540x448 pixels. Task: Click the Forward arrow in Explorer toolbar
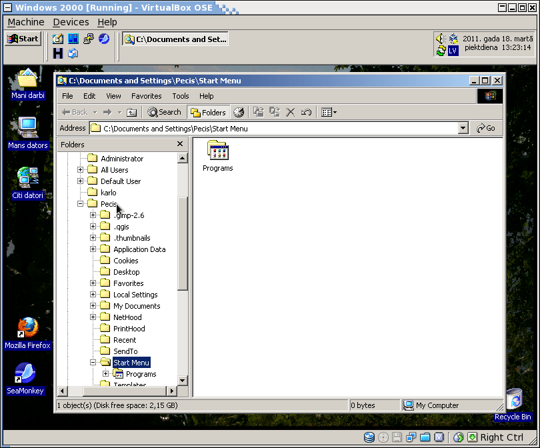tap(107, 112)
